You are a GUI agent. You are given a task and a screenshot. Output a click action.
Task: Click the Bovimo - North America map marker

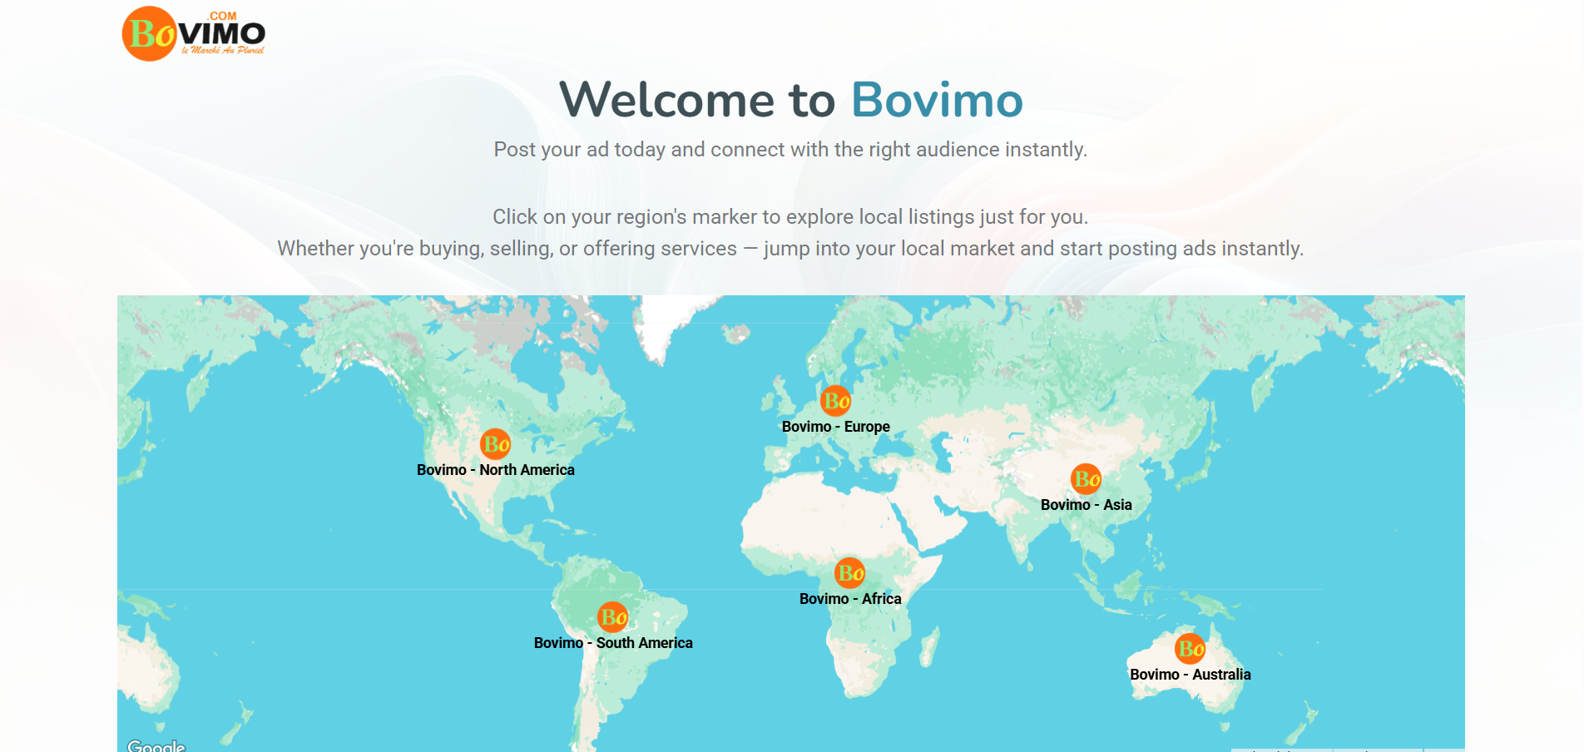click(495, 445)
